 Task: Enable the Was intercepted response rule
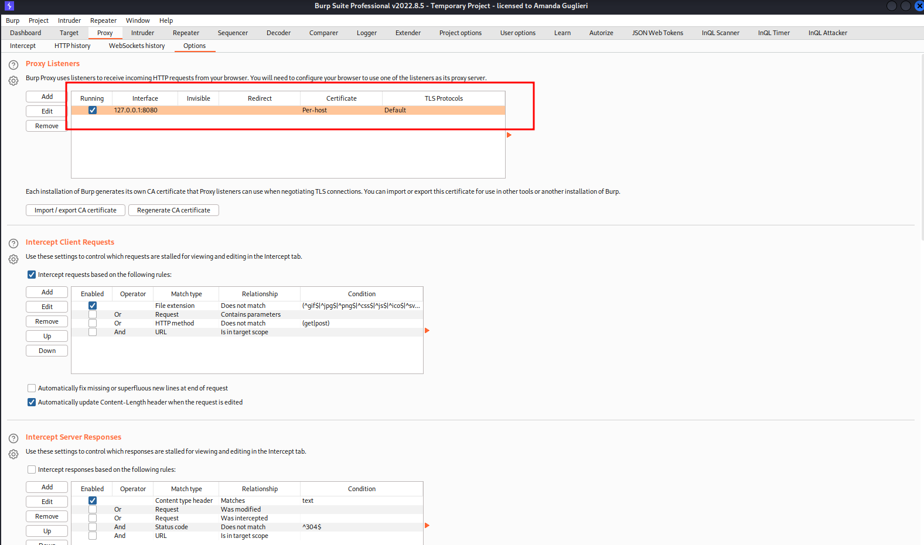(x=93, y=518)
